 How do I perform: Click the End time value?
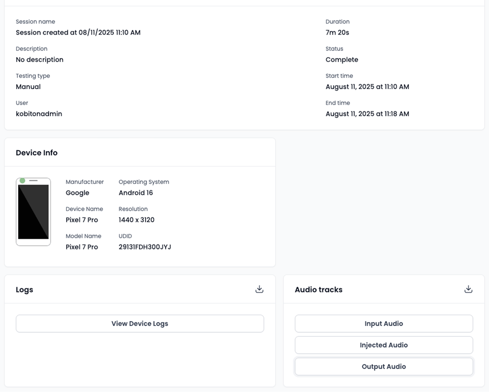(x=368, y=114)
